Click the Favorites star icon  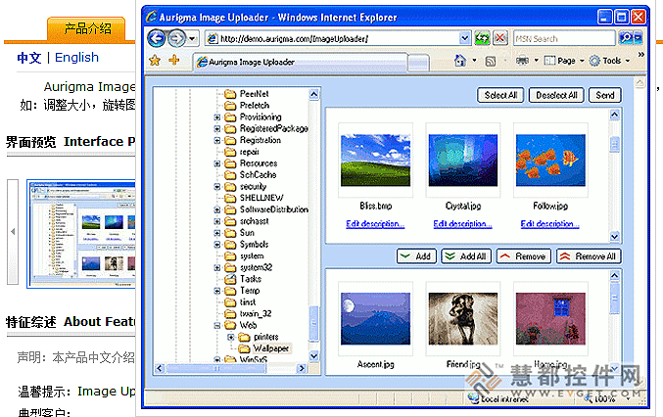coord(155,61)
